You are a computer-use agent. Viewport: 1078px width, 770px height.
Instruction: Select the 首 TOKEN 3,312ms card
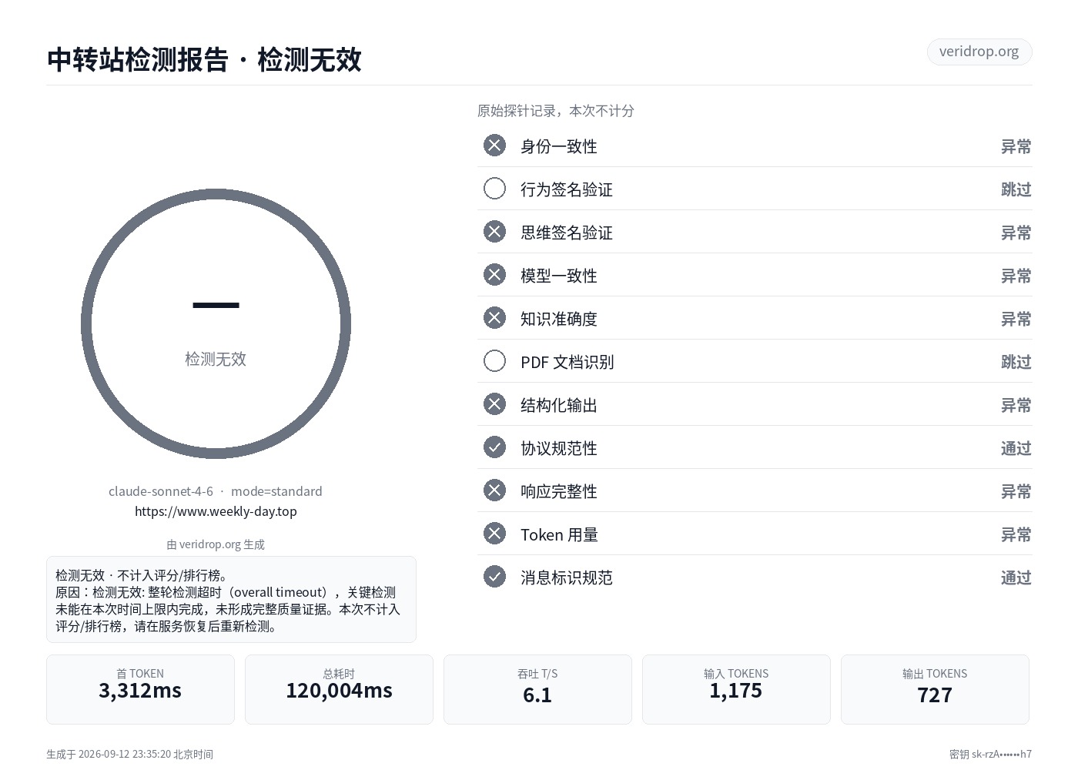click(140, 689)
